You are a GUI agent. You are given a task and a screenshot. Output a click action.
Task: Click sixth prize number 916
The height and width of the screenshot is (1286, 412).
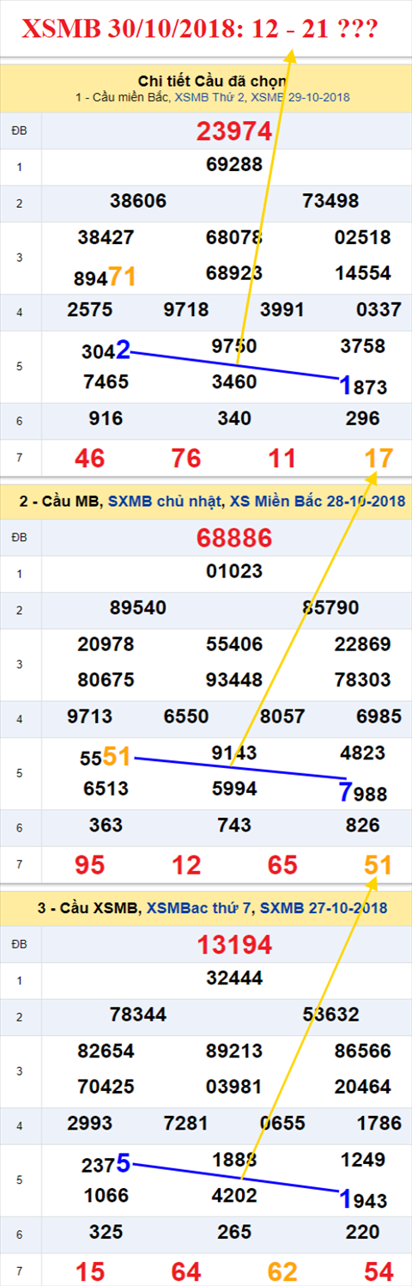click(106, 418)
